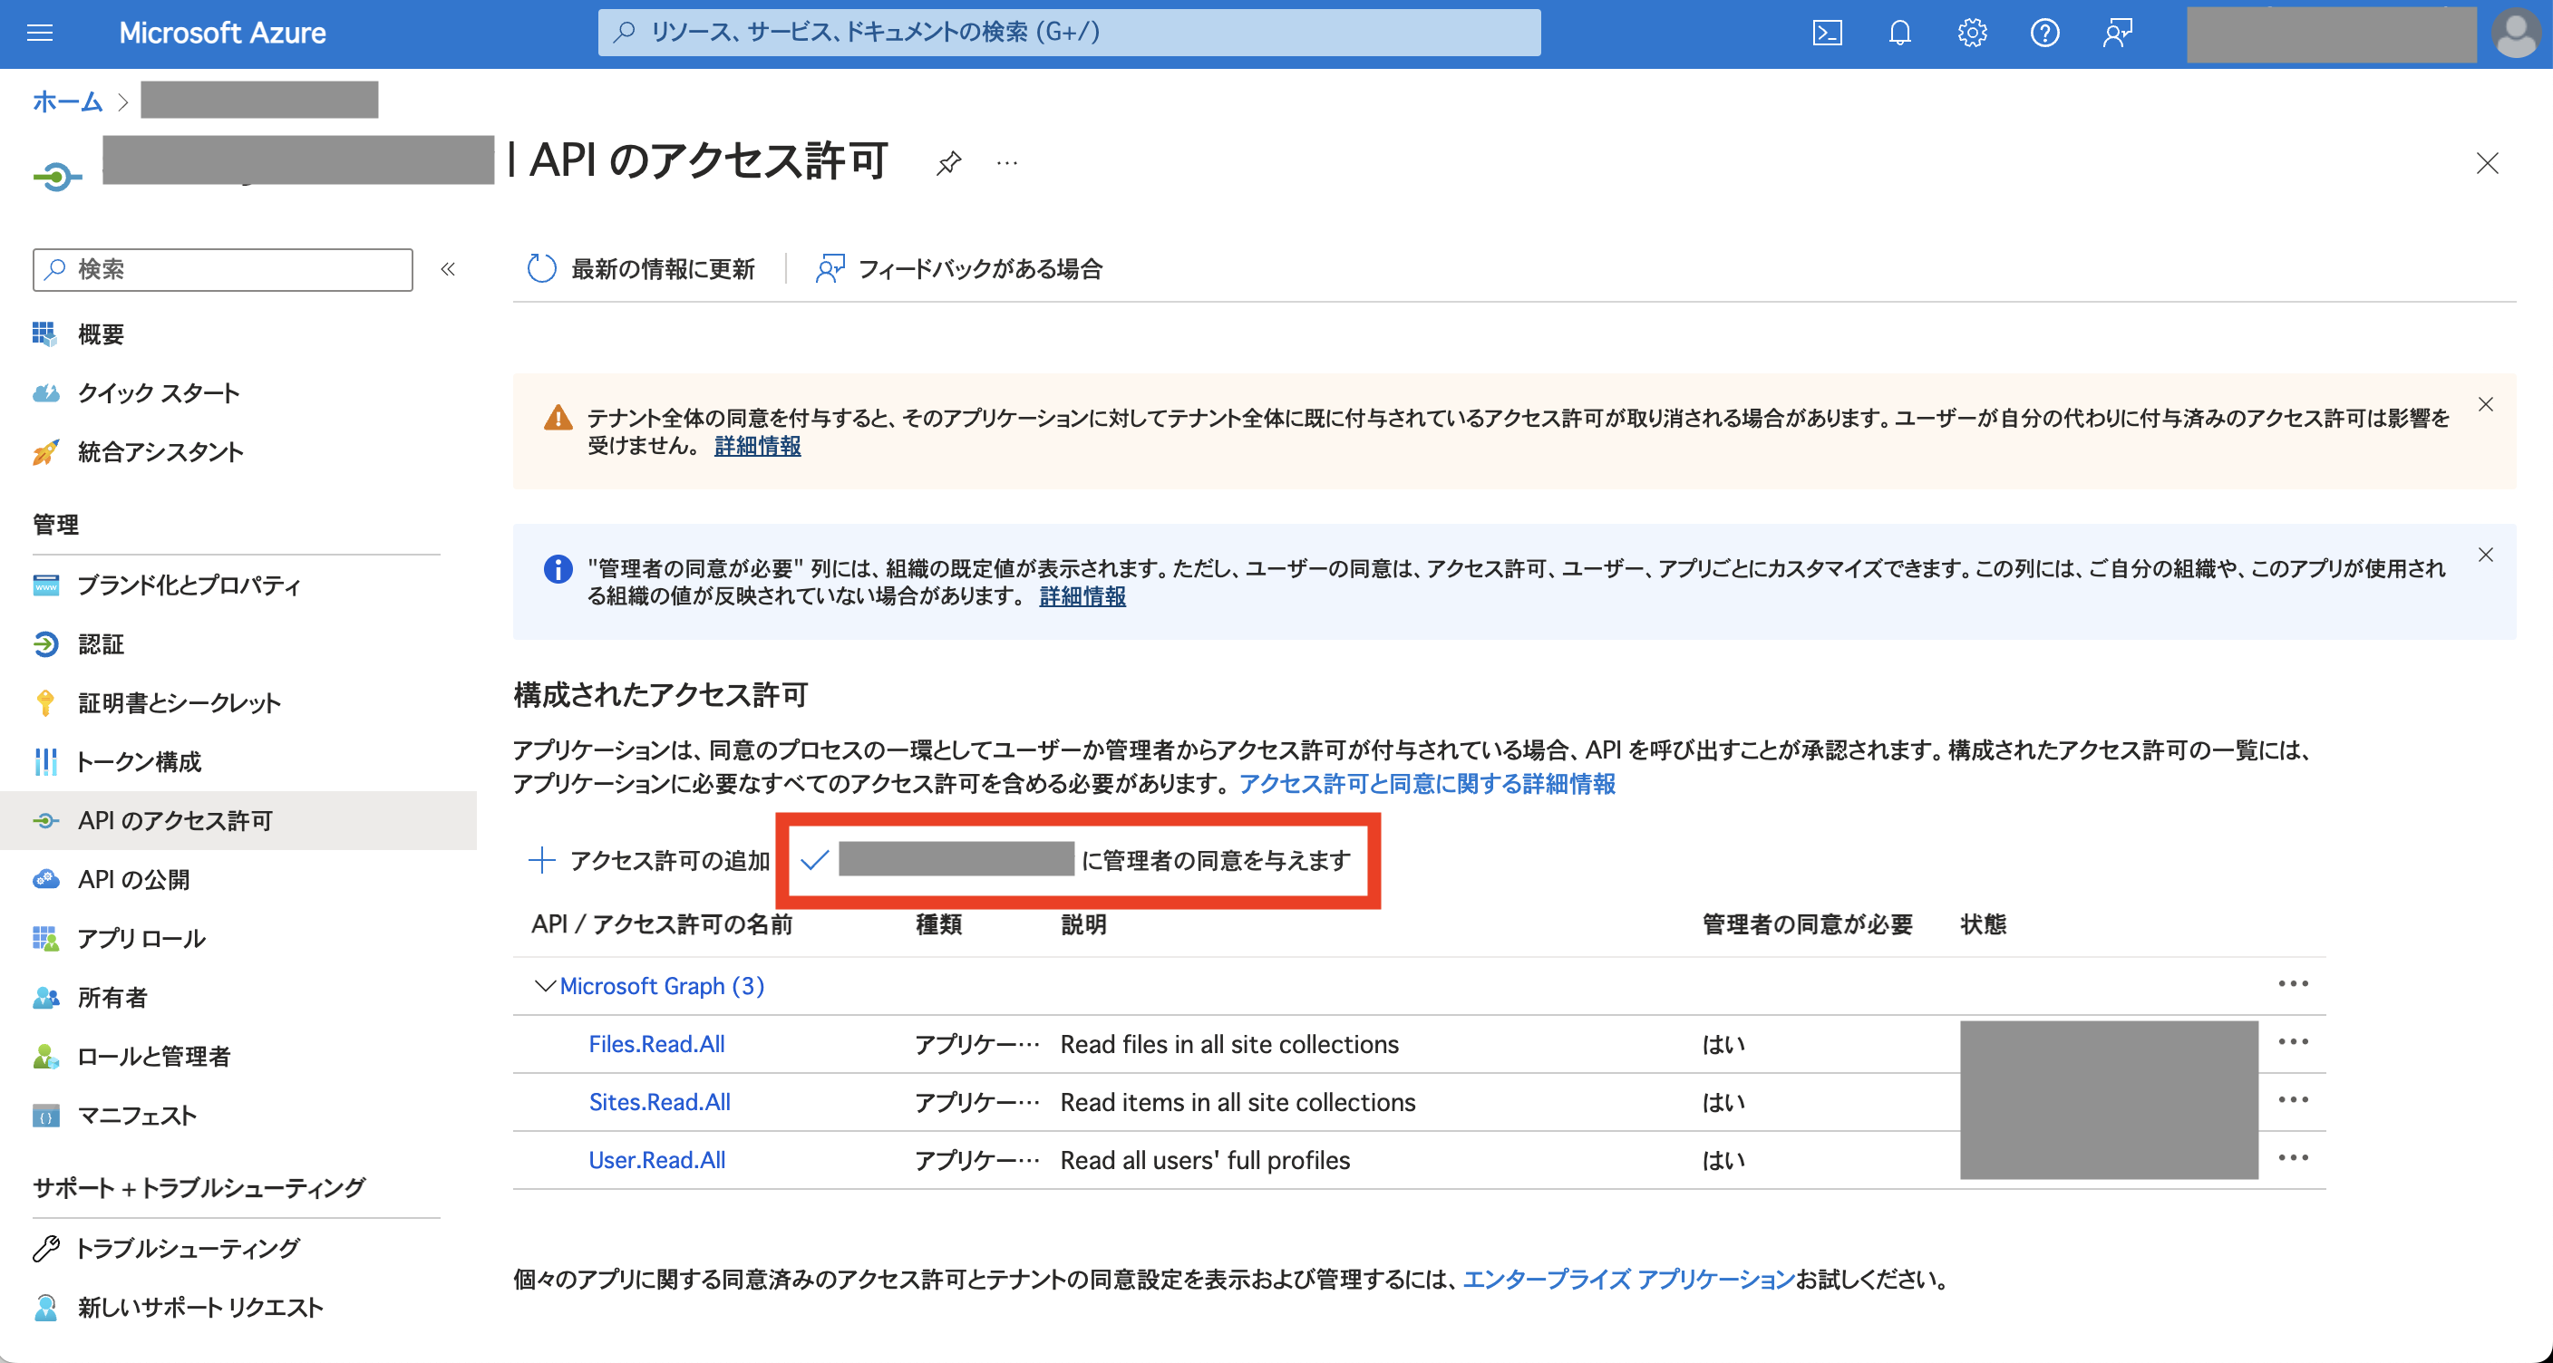Click the ホーム breadcrumb link
2553x1363 pixels.
point(67,101)
